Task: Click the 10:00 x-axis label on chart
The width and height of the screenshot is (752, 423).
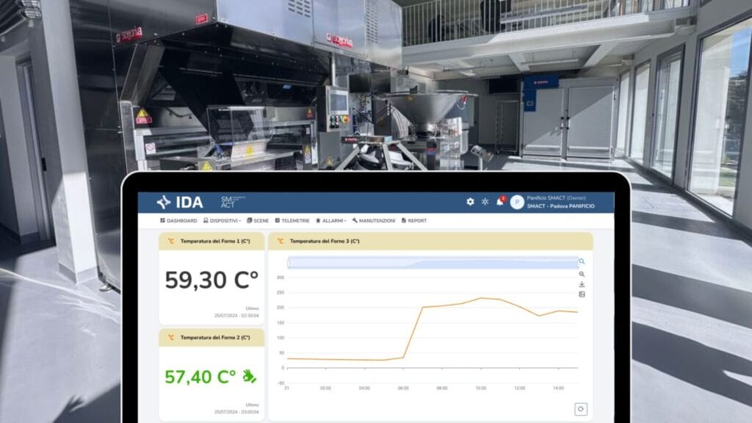Action: 481,388
